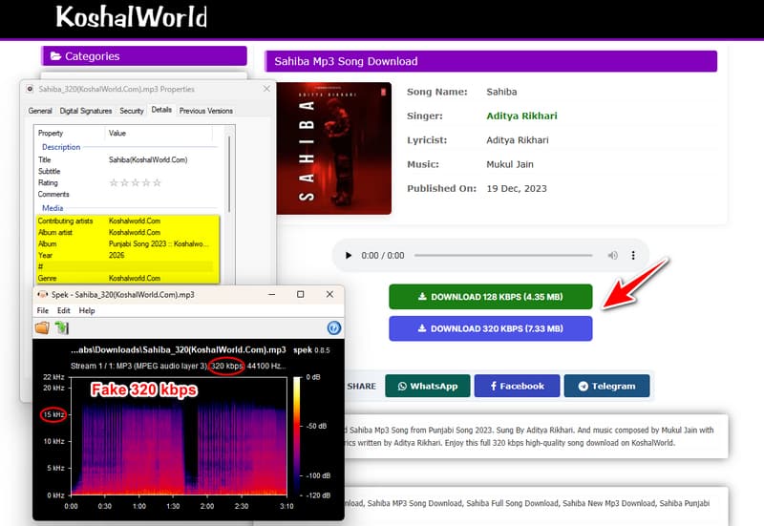Click Spek save spectrogram icon

point(62,327)
